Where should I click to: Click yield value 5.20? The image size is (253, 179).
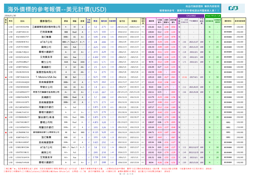pyautogui.click(x=104, y=132)
